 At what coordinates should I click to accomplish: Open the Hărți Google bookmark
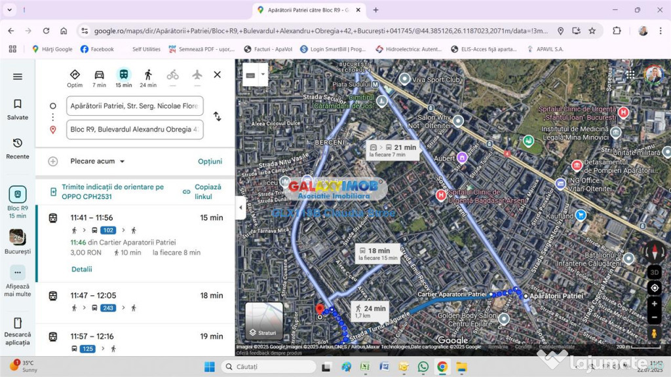click(x=52, y=49)
